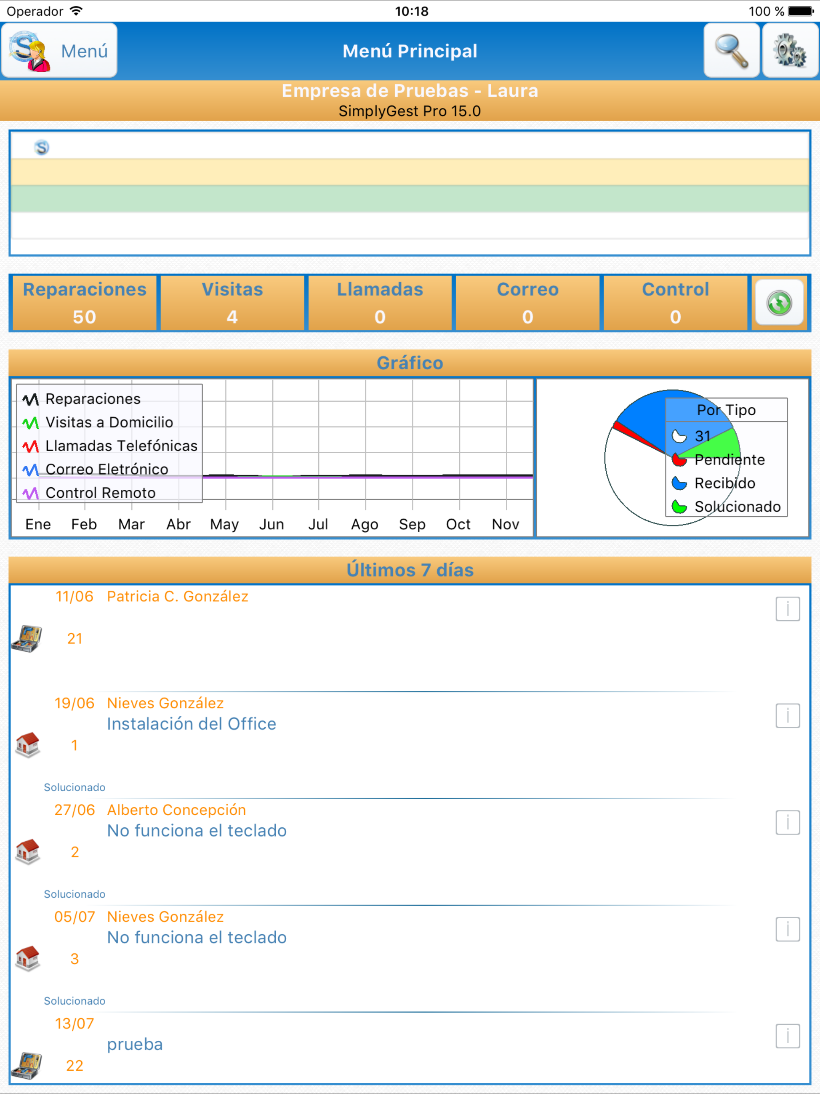Screen dimensions: 820x1094
Task: Tap Solucionado status under entry 1
Action: point(75,787)
